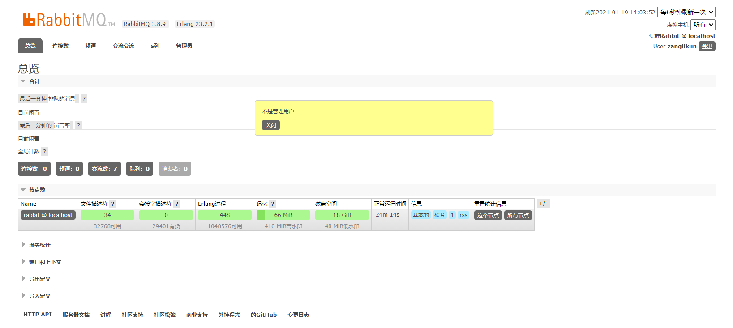Open help for 全局计数

coord(44,152)
